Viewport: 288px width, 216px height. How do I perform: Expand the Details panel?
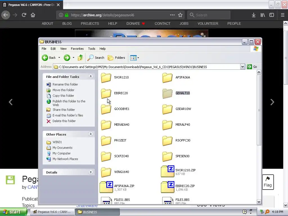coord(91,172)
